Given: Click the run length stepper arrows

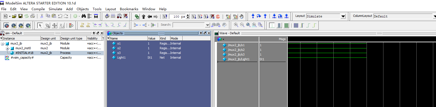Looking at the screenshot, I should coord(188,16).
